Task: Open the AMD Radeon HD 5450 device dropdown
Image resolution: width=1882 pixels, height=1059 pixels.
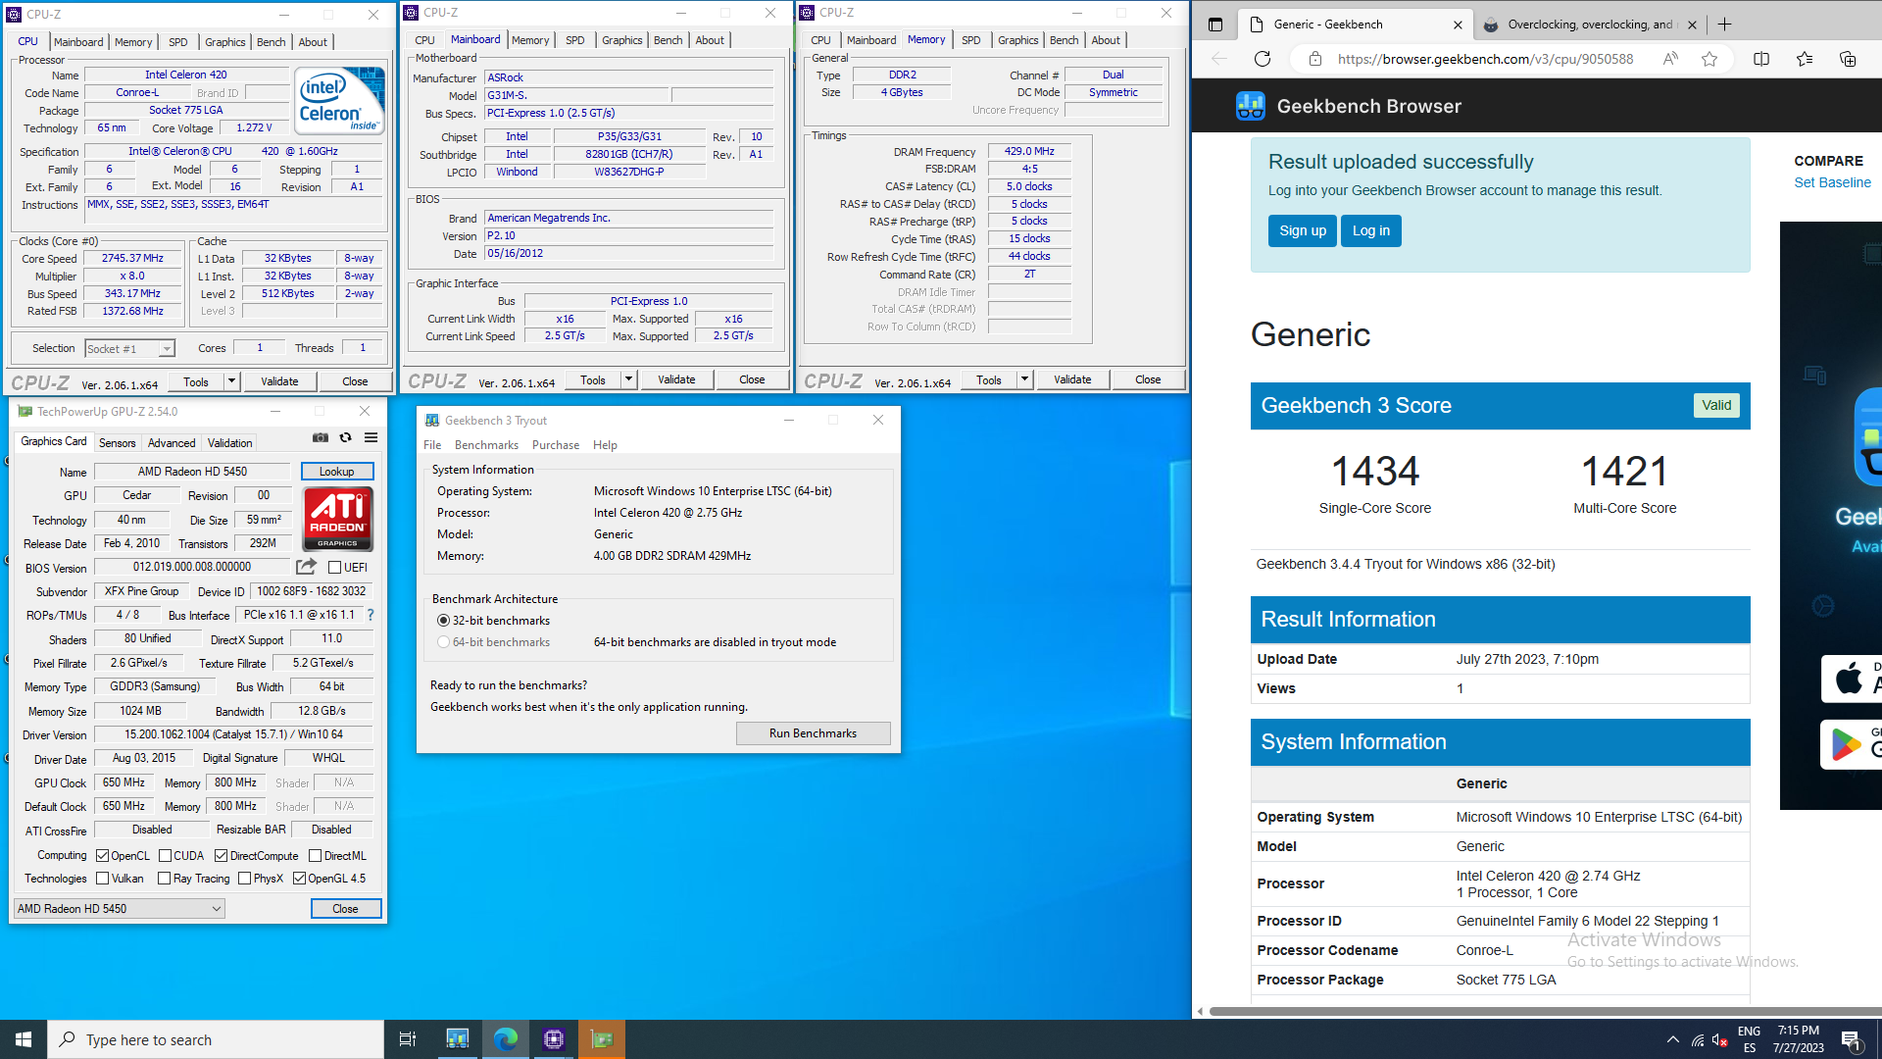Action: pos(120,908)
